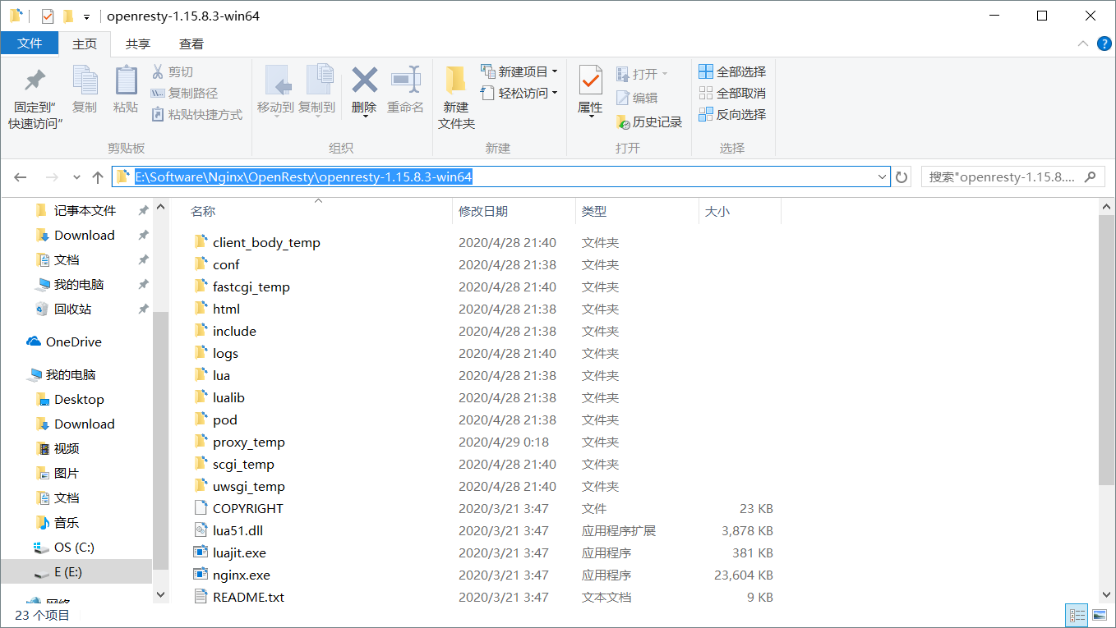Open the New item (新建项目) dropdown
Image resolution: width=1116 pixels, height=628 pixels.
click(519, 71)
